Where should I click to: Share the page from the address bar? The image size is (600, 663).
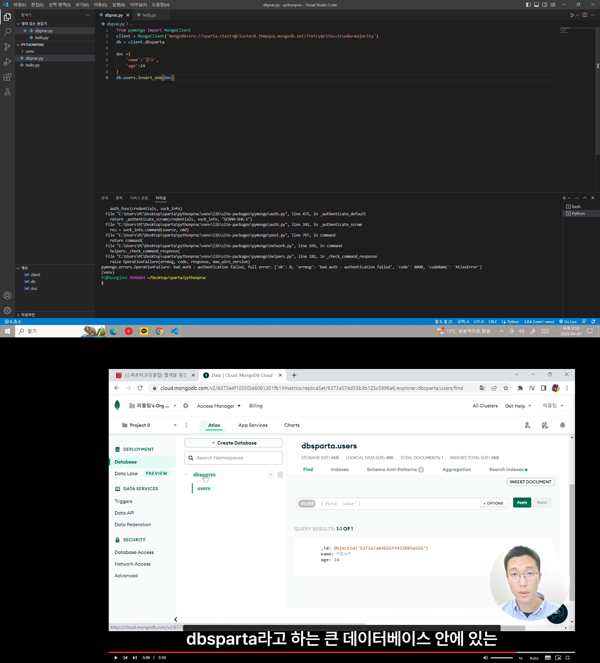(x=494, y=388)
